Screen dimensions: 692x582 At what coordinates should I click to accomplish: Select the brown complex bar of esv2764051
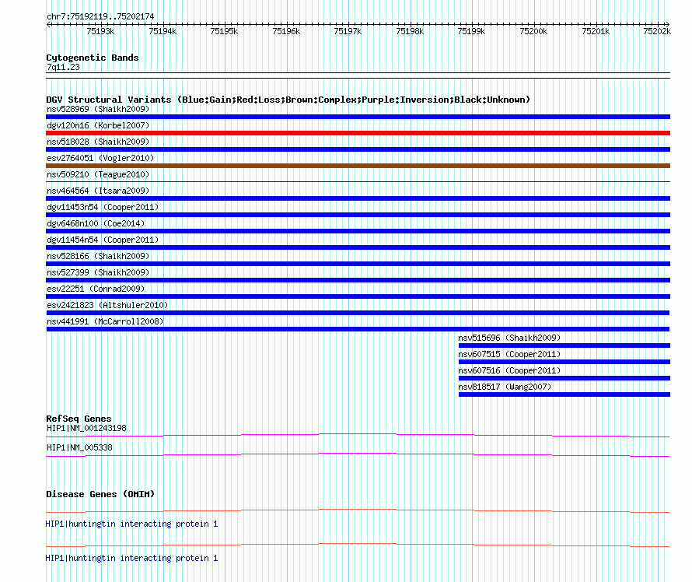coord(358,166)
